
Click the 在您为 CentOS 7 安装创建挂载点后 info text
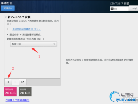point(99,61)
